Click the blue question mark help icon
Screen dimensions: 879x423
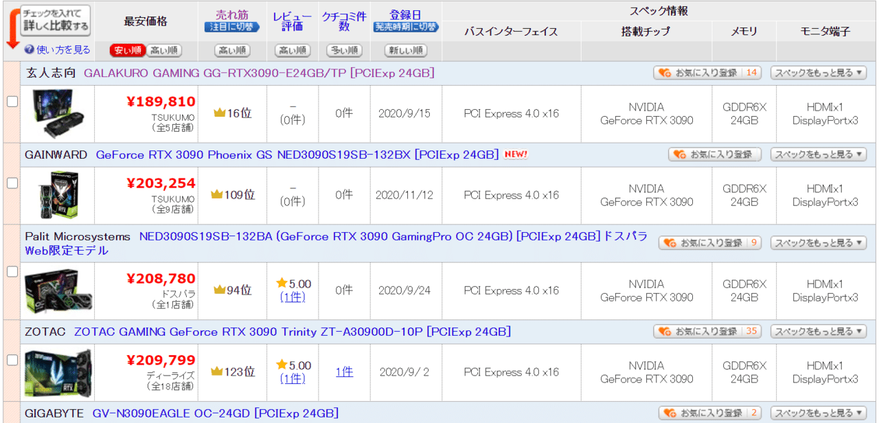tap(30, 50)
